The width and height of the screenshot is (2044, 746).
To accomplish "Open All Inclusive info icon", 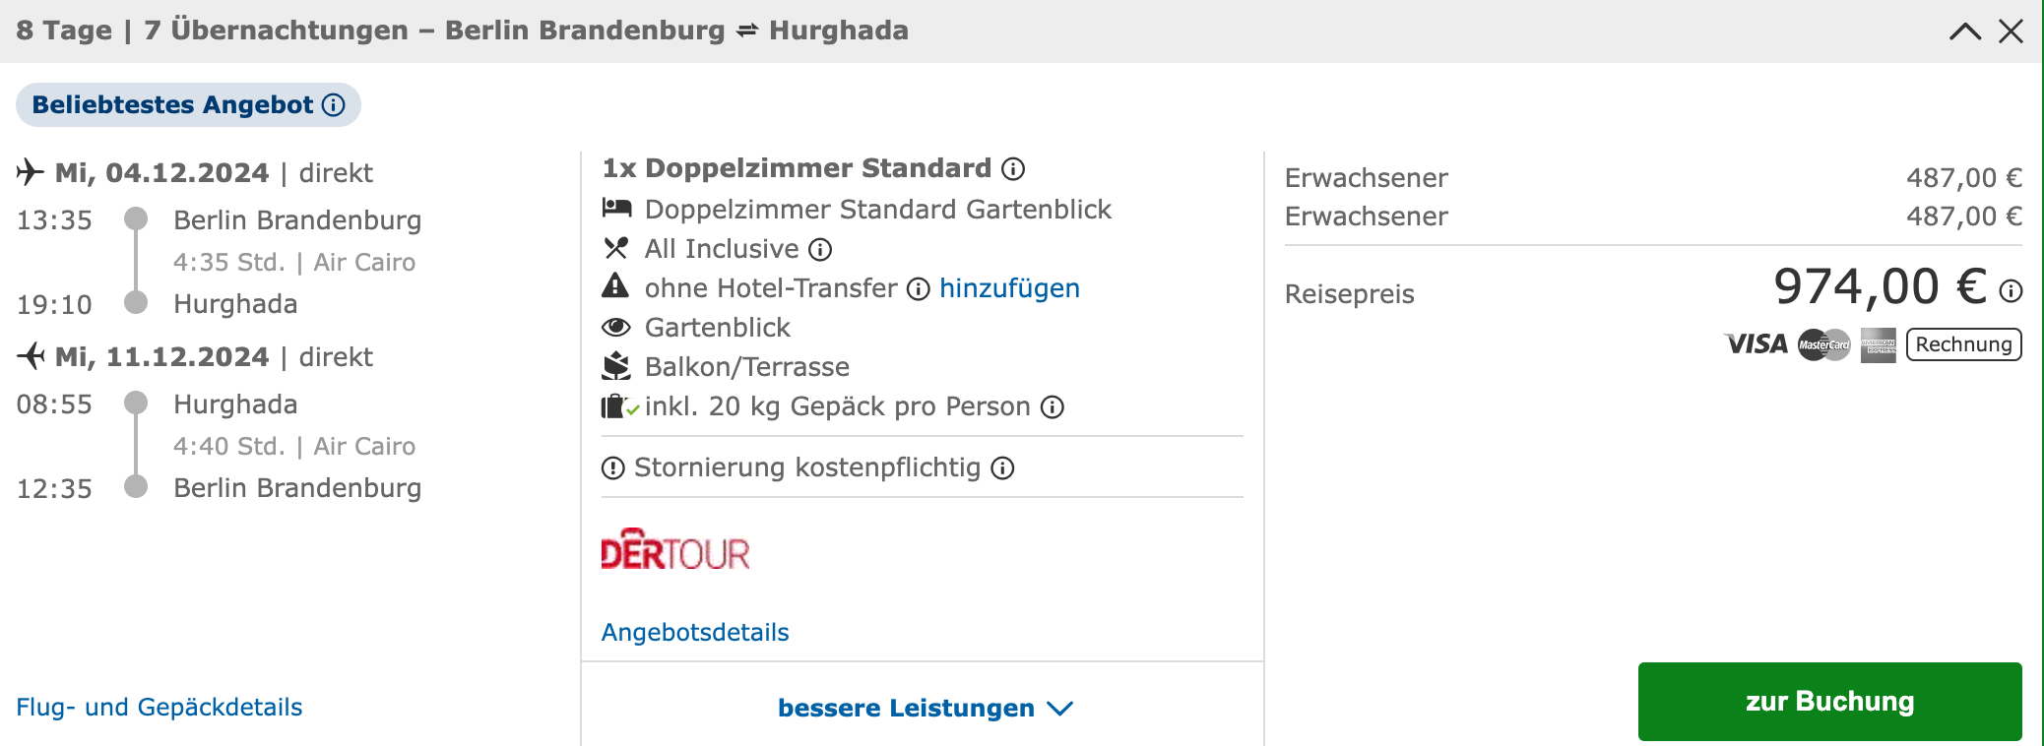I will 820,250.
